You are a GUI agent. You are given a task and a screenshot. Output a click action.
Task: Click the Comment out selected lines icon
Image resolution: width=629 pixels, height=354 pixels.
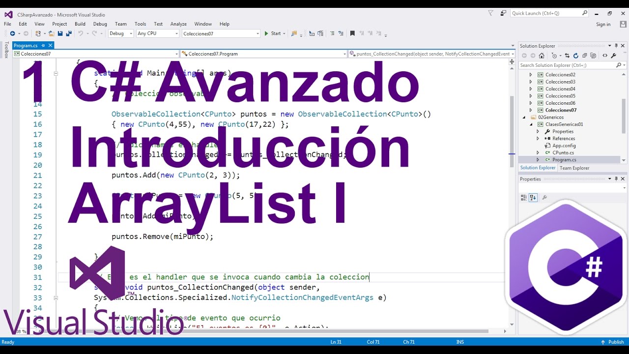pos(332,33)
